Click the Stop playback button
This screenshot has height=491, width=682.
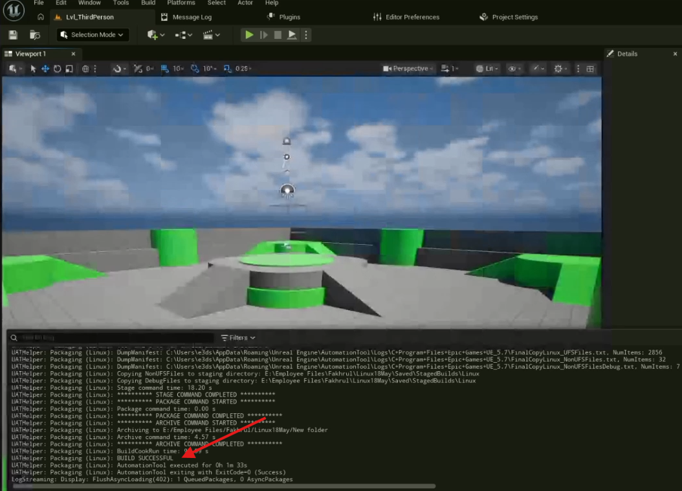[x=278, y=35]
